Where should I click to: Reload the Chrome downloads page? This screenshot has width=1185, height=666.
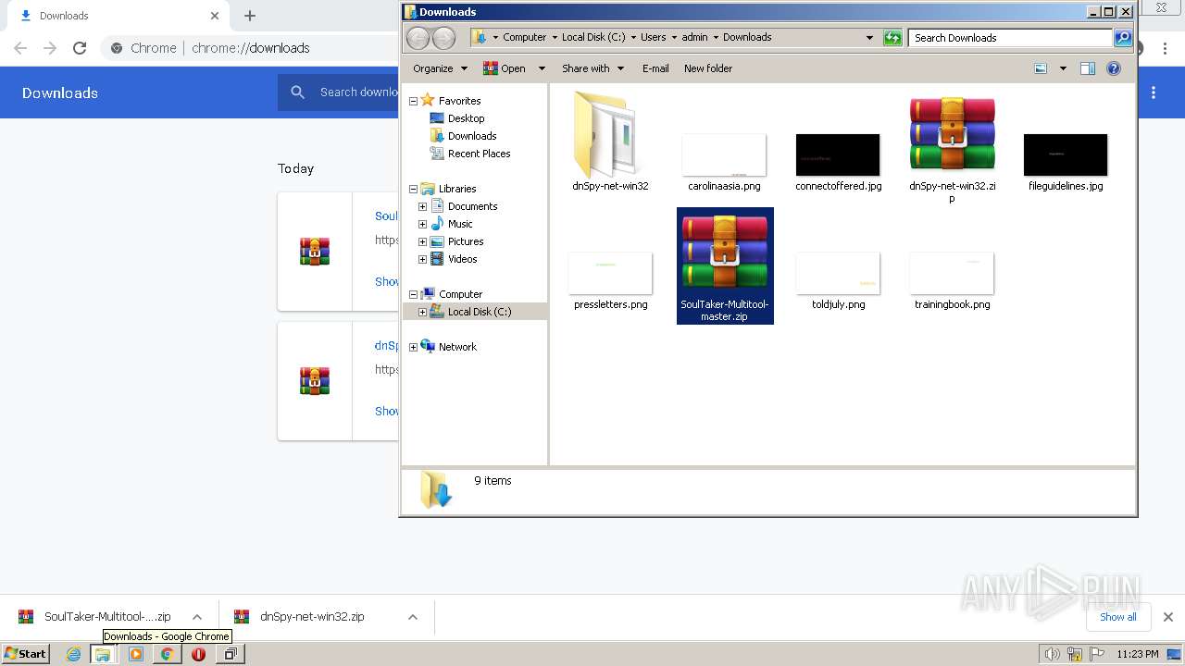[x=80, y=48]
